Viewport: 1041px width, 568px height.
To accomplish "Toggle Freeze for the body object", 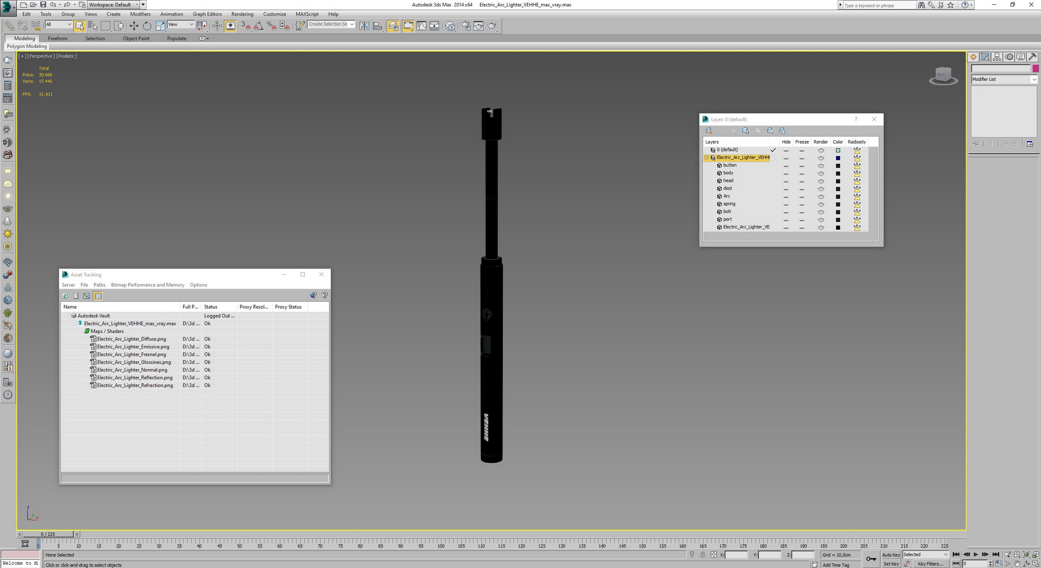I will tap(802, 173).
